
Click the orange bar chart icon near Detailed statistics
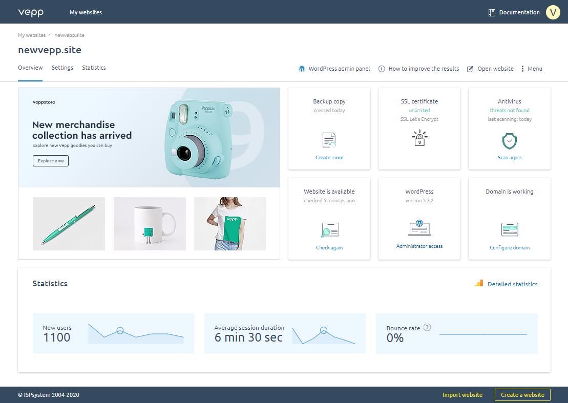[479, 283]
